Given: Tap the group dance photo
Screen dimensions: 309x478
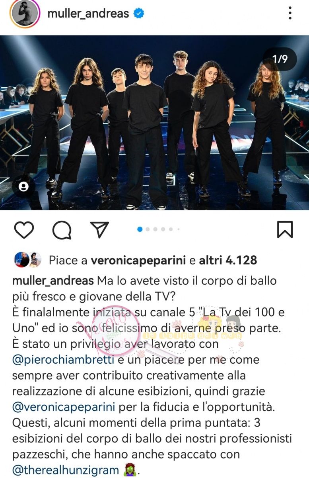Looking at the screenshot, I should pos(154,123).
